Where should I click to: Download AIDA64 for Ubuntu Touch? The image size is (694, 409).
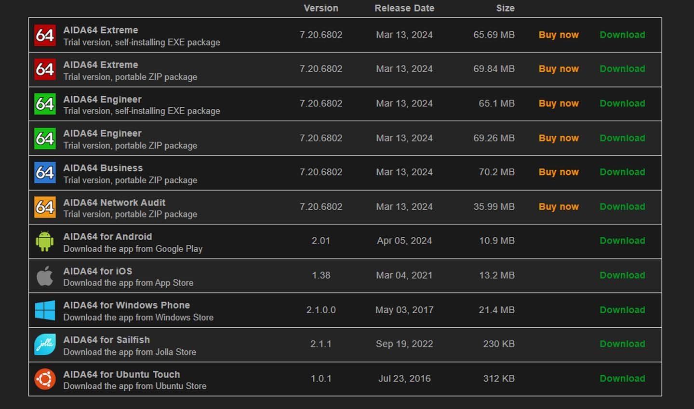point(622,379)
